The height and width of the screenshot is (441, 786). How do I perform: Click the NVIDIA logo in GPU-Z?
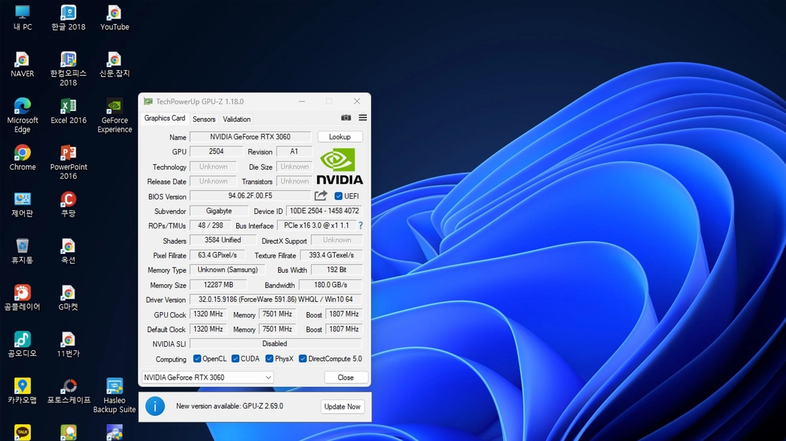click(x=340, y=166)
